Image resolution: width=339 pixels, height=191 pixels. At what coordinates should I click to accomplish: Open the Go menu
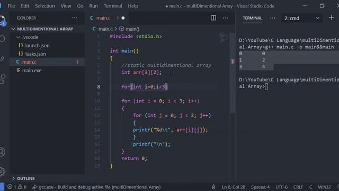(x=80, y=6)
